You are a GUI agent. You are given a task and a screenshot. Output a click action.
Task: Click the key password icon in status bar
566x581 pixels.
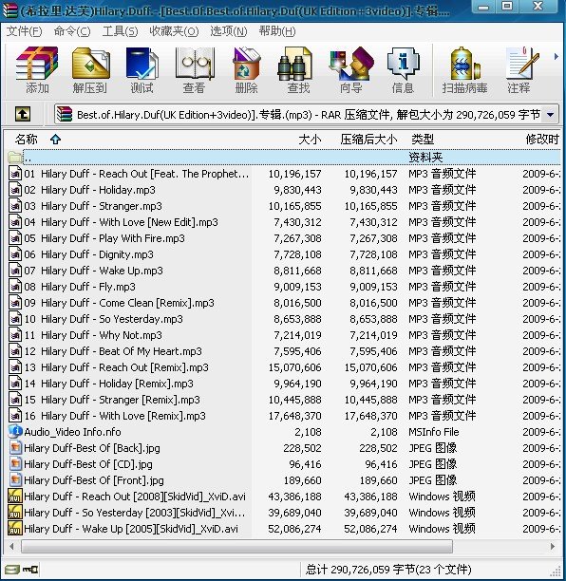pyautogui.click(x=30, y=570)
